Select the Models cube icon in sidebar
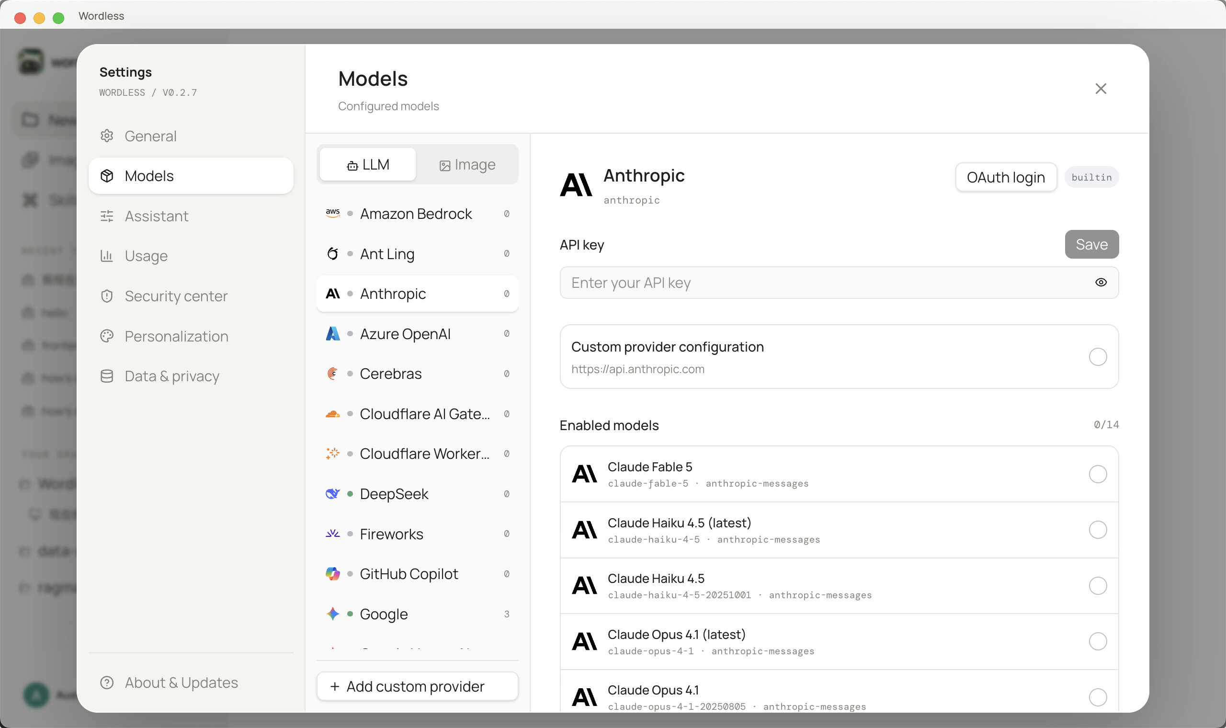The width and height of the screenshot is (1226, 728). coord(107,176)
